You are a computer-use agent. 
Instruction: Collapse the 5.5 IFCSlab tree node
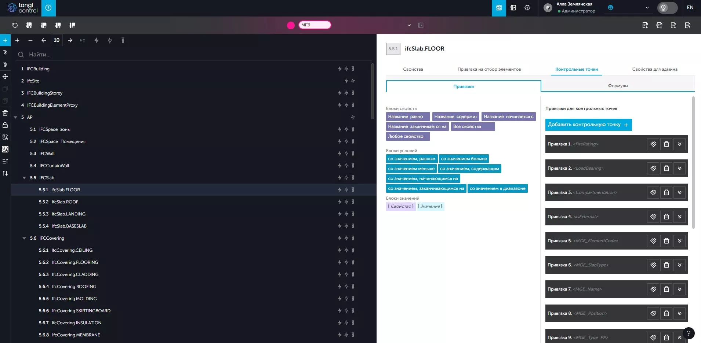(24, 178)
